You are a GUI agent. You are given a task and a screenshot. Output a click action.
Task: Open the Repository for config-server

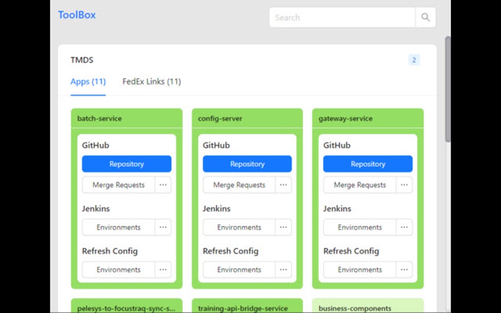(x=247, y=163)
